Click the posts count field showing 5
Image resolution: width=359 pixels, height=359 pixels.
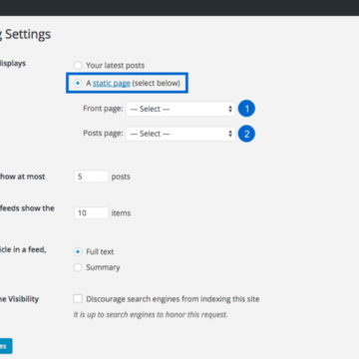[x=91, y=177]
